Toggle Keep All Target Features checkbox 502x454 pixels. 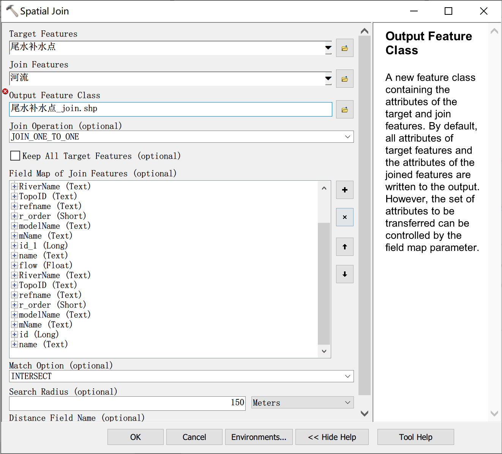(15, 156)
